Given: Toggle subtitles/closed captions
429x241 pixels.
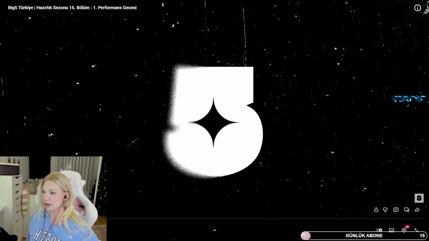Looking at the screenshot, I should click(391, 230).
